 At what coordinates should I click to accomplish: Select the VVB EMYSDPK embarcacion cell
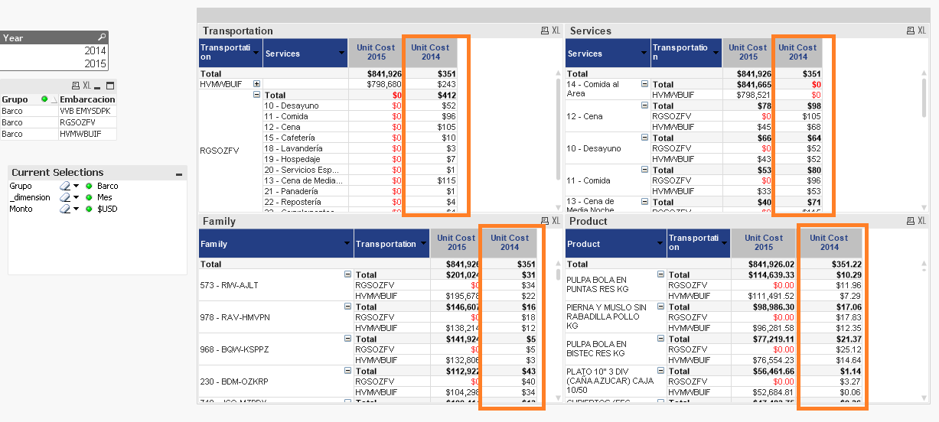coord(87,111)
